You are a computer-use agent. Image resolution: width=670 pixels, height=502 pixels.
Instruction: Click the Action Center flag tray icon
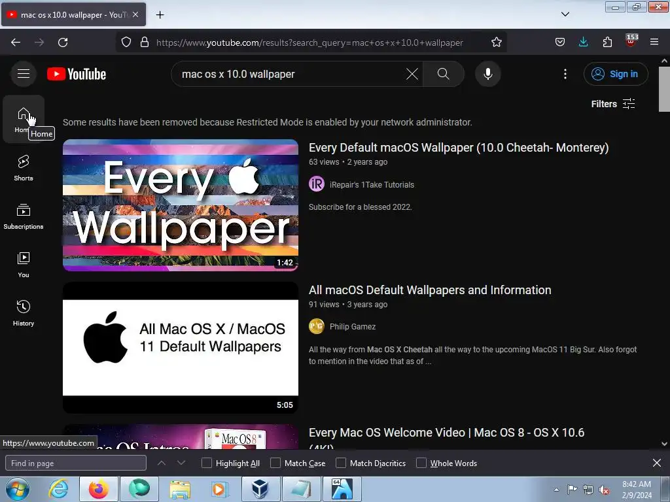[572, 489]
